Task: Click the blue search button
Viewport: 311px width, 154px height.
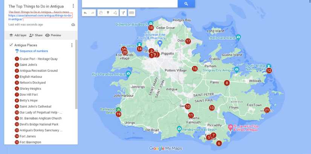Action: 186,3
